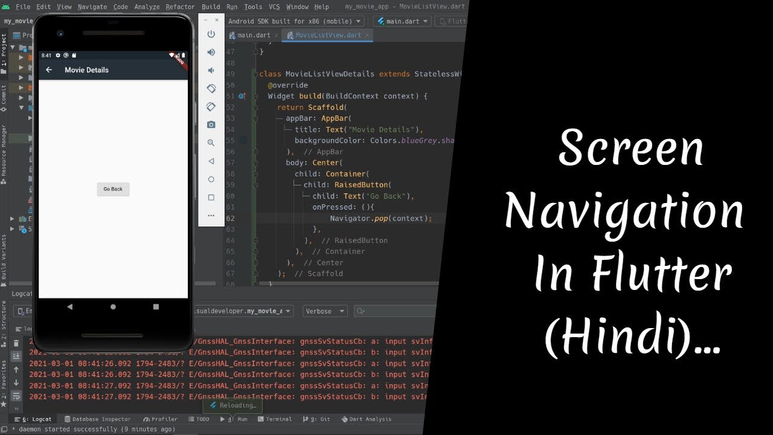The height and width of the screenshot is (435, 773).
Task: Click the Logcat search input field
Action: [394, 311]
